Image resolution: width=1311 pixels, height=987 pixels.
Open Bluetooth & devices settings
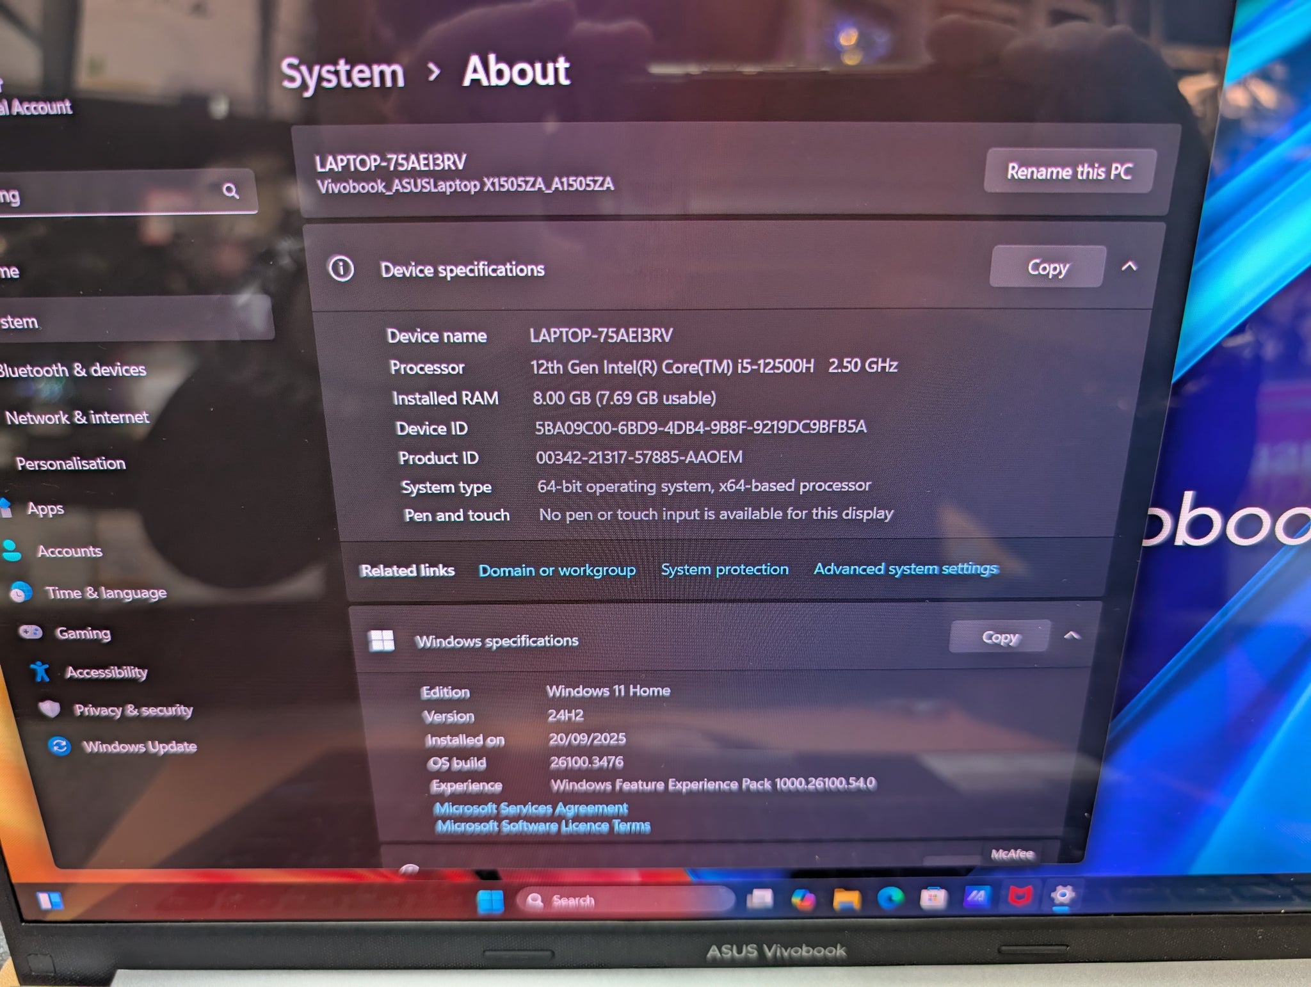[72, 370]
